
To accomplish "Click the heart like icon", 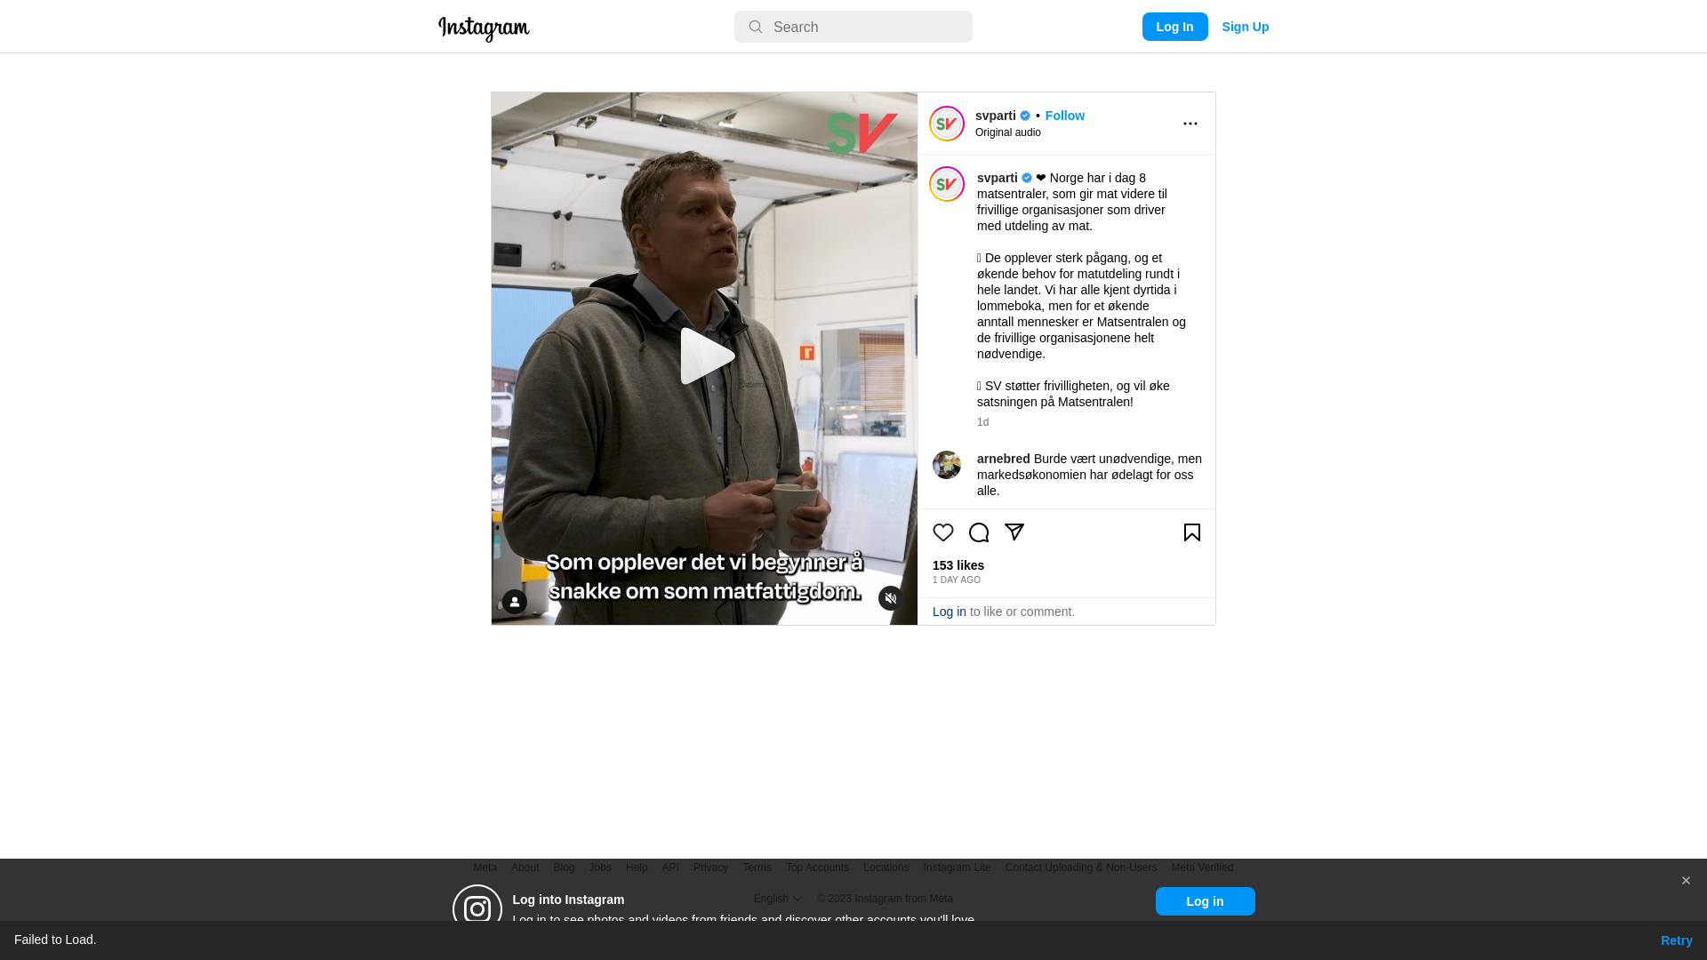I will [943, 532].
